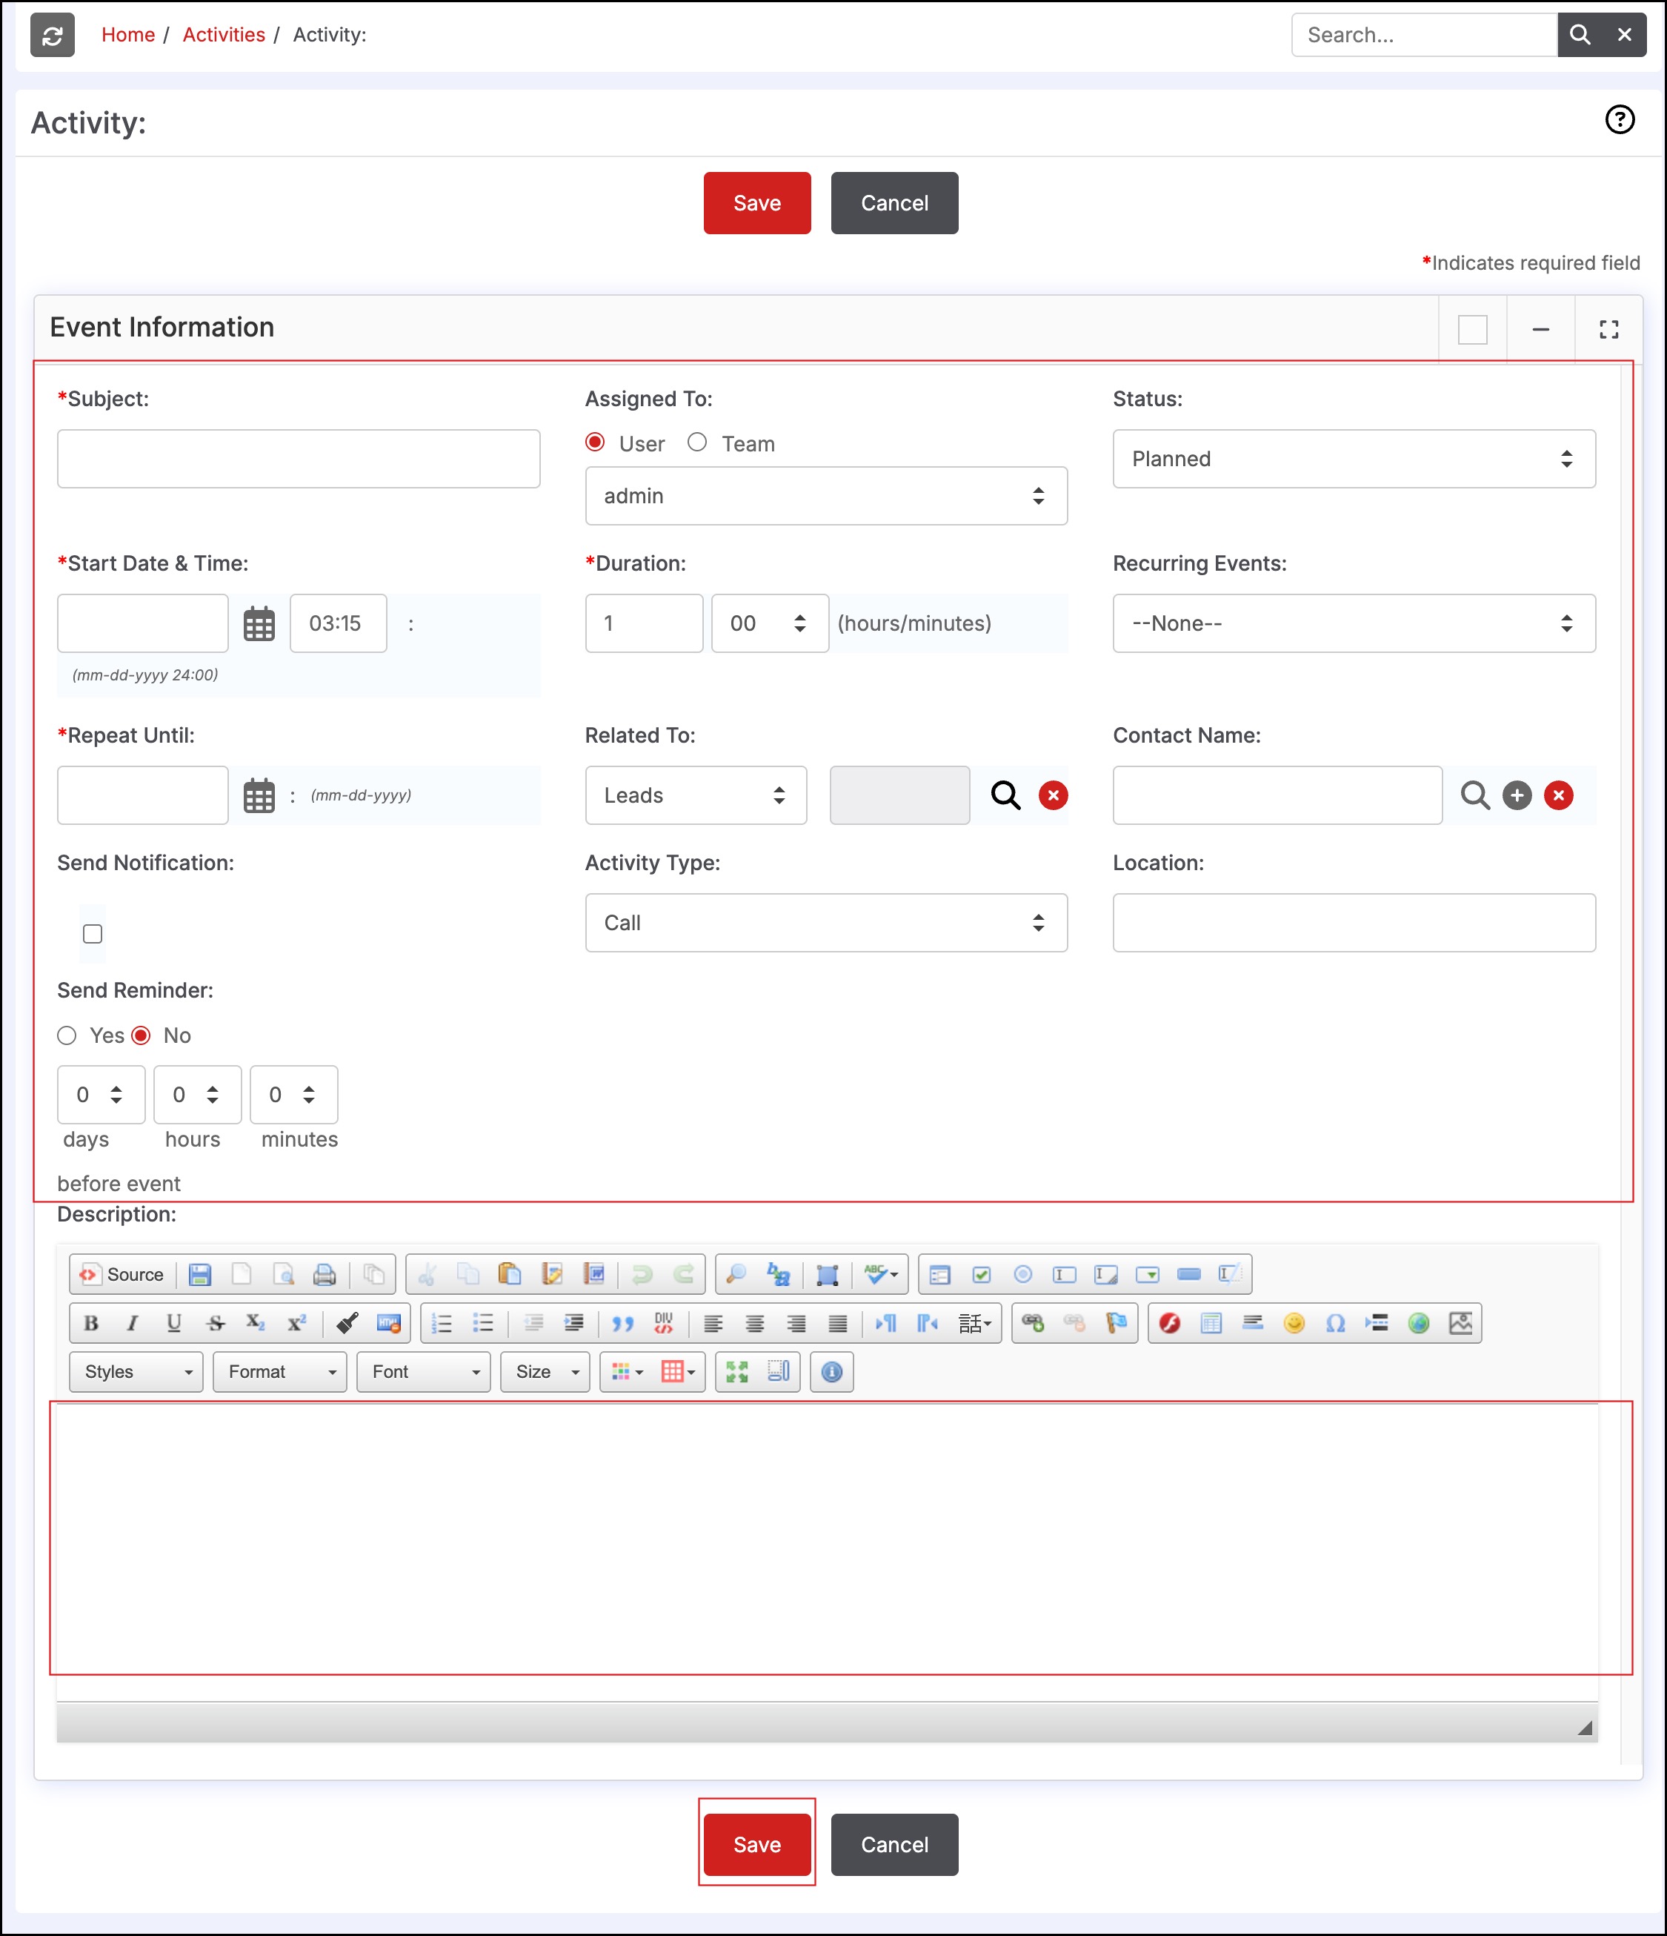Clear the Contact Name with red X
1667x1936 pixels.
1559,795
